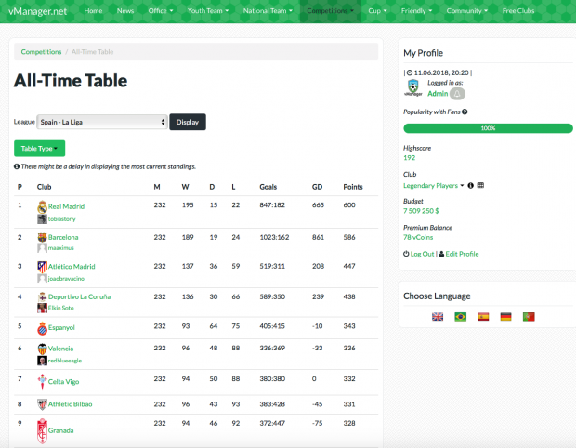Image resolution: width=576 pixels, height=448 pixels.
Task: Open the Real Madrid club link
Action: (x=67, y=206)
